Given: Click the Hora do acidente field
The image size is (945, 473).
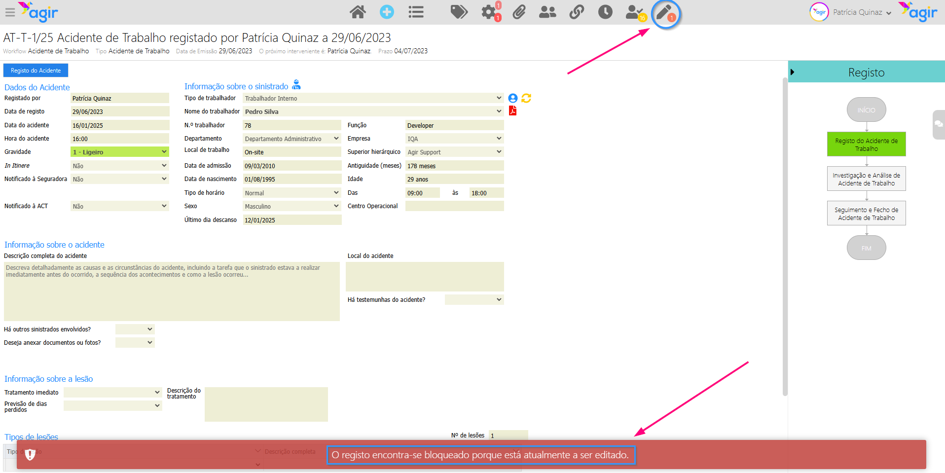Looking at the screenshot, I should point(120,139).
